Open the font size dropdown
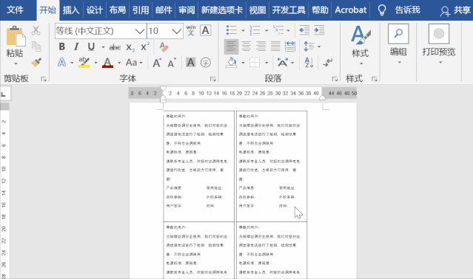This screenshot has width=473, height=279. tap(177, 31)
